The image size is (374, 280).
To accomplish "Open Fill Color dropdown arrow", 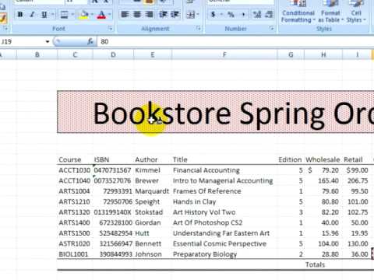I will [x=92, y=15].
